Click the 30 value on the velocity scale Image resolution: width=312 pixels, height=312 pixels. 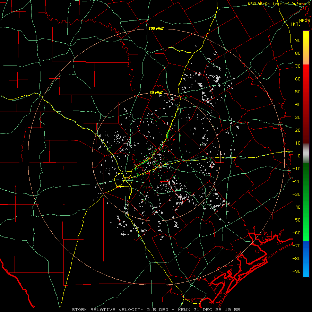tap(298, 118)
